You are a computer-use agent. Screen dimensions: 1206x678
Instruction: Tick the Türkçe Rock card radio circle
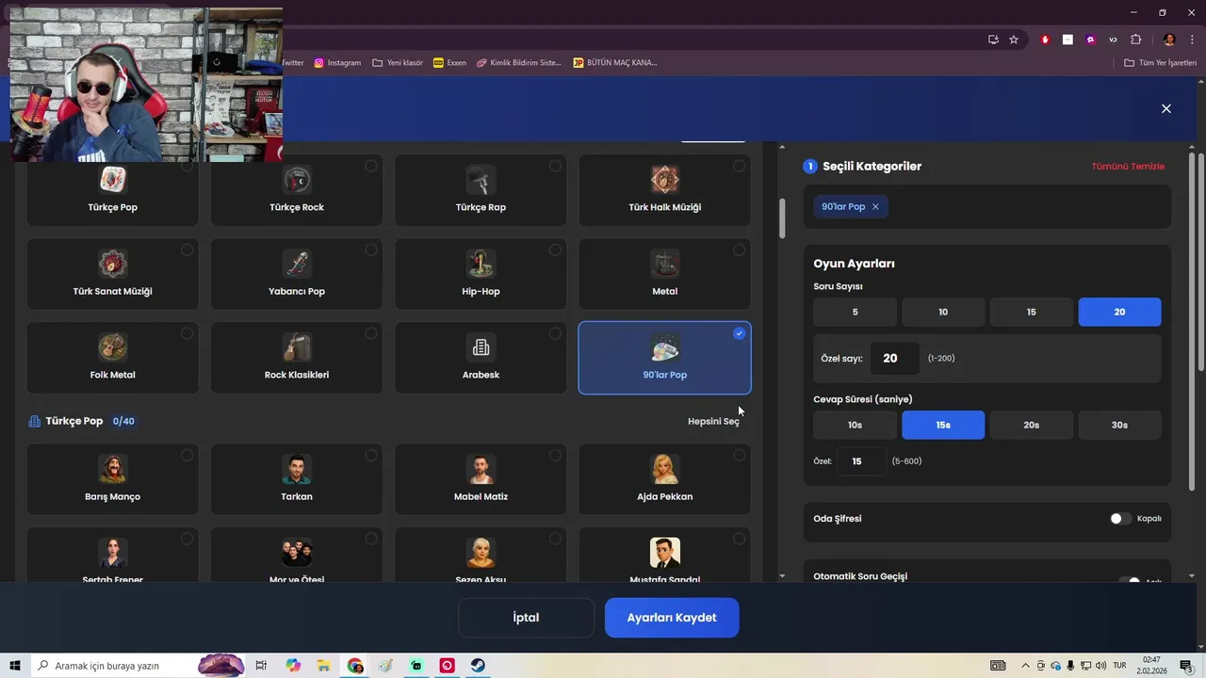point(371,166)
